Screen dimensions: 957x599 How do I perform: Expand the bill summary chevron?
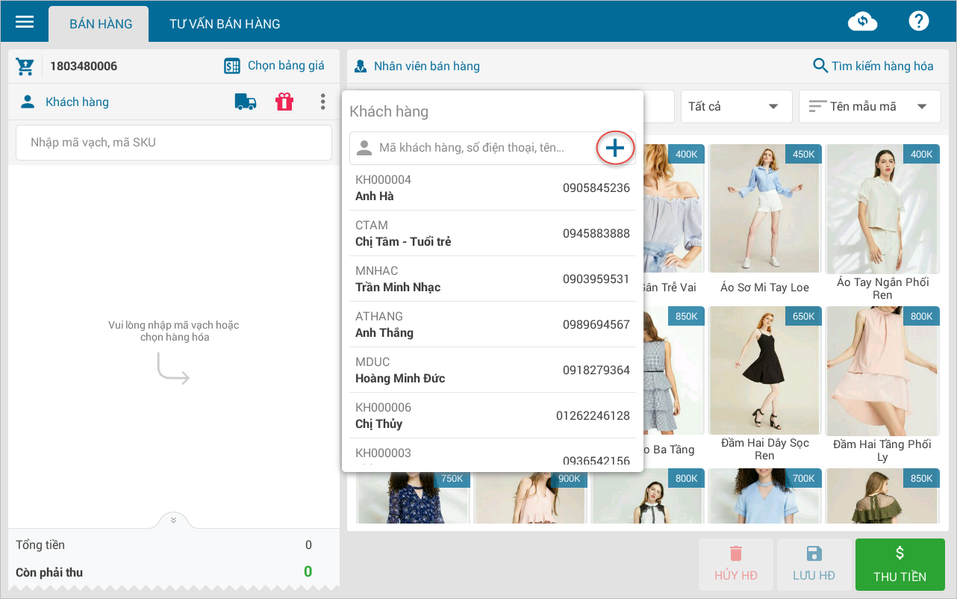point(173,520)
